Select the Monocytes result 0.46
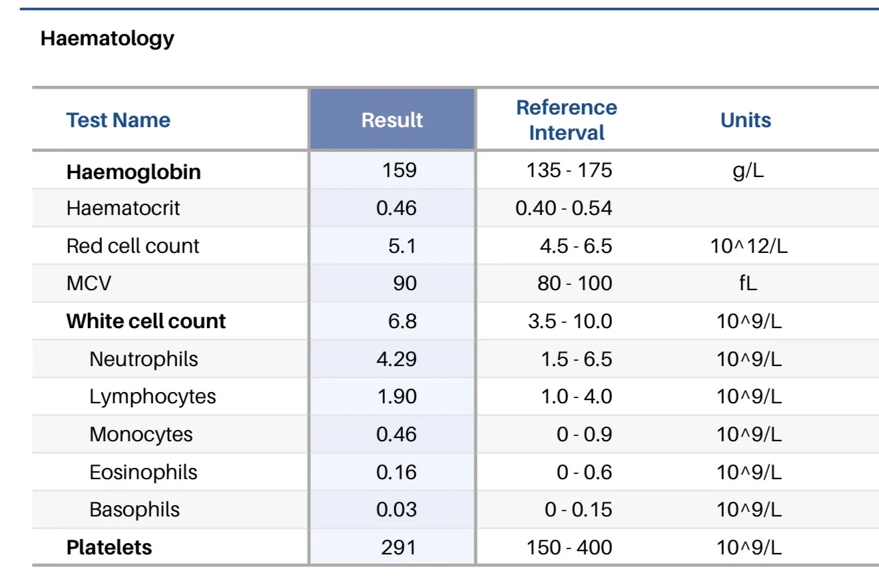 (396, 435)
